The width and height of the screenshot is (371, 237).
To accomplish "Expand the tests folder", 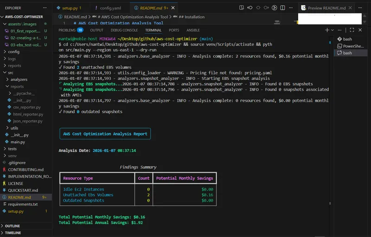I will pos(5,148).
